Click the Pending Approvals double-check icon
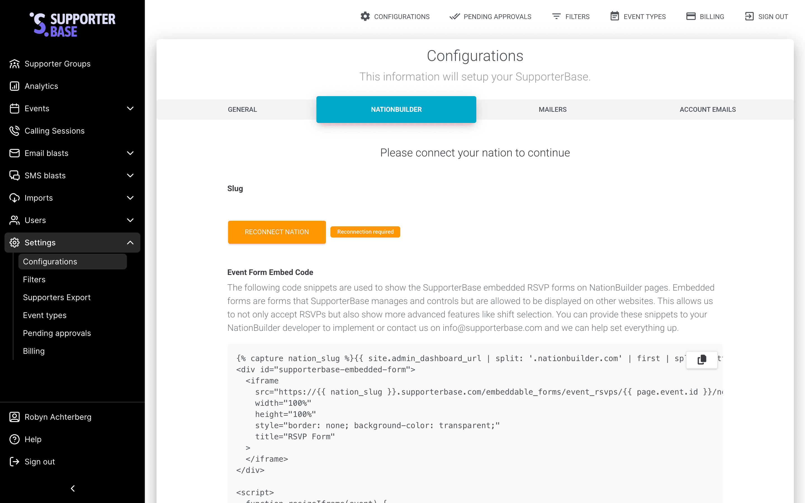805x503 pixels. [x=454, y=16]
